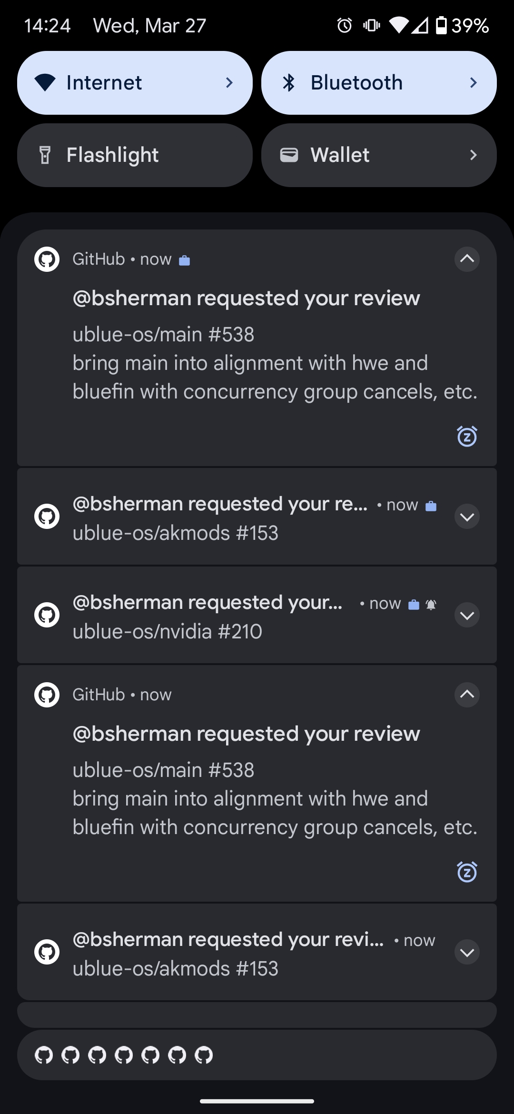Tap the GitHub avatar on the akmods notification
This screenshot has width=514, height=1114.
click(46, 517)
